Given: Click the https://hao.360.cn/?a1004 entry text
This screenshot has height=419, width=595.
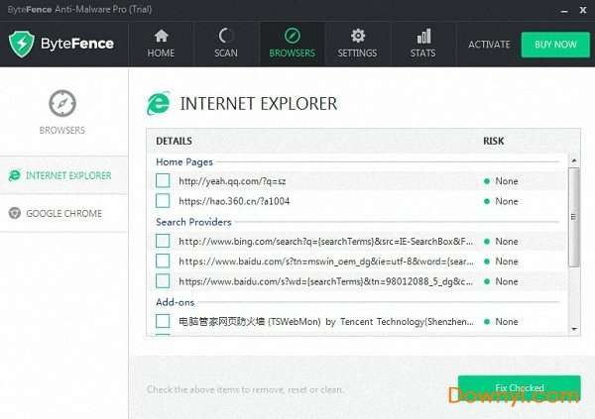Looking at the screenshot, I should click(234, 201).
